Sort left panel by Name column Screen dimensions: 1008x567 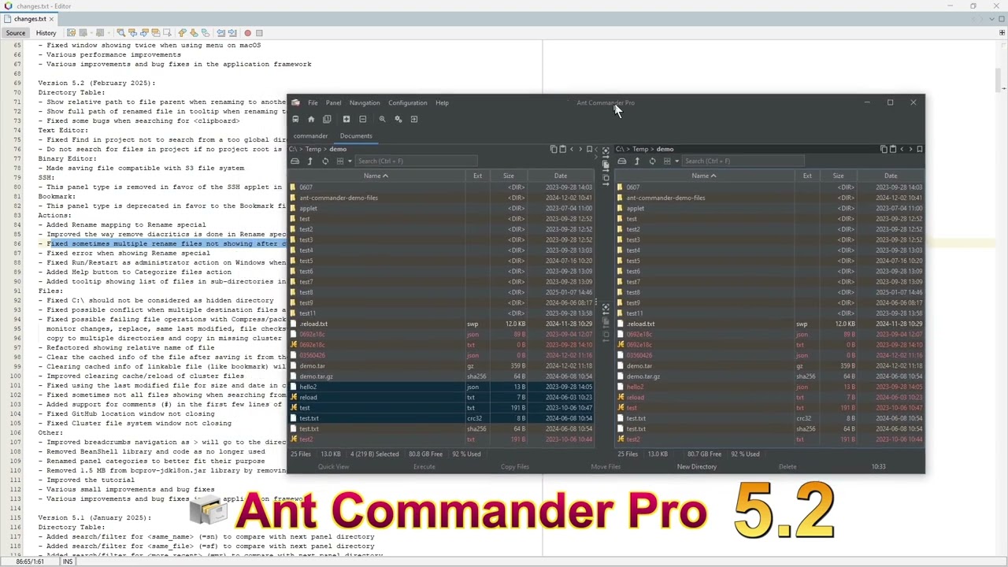(376, 176)
